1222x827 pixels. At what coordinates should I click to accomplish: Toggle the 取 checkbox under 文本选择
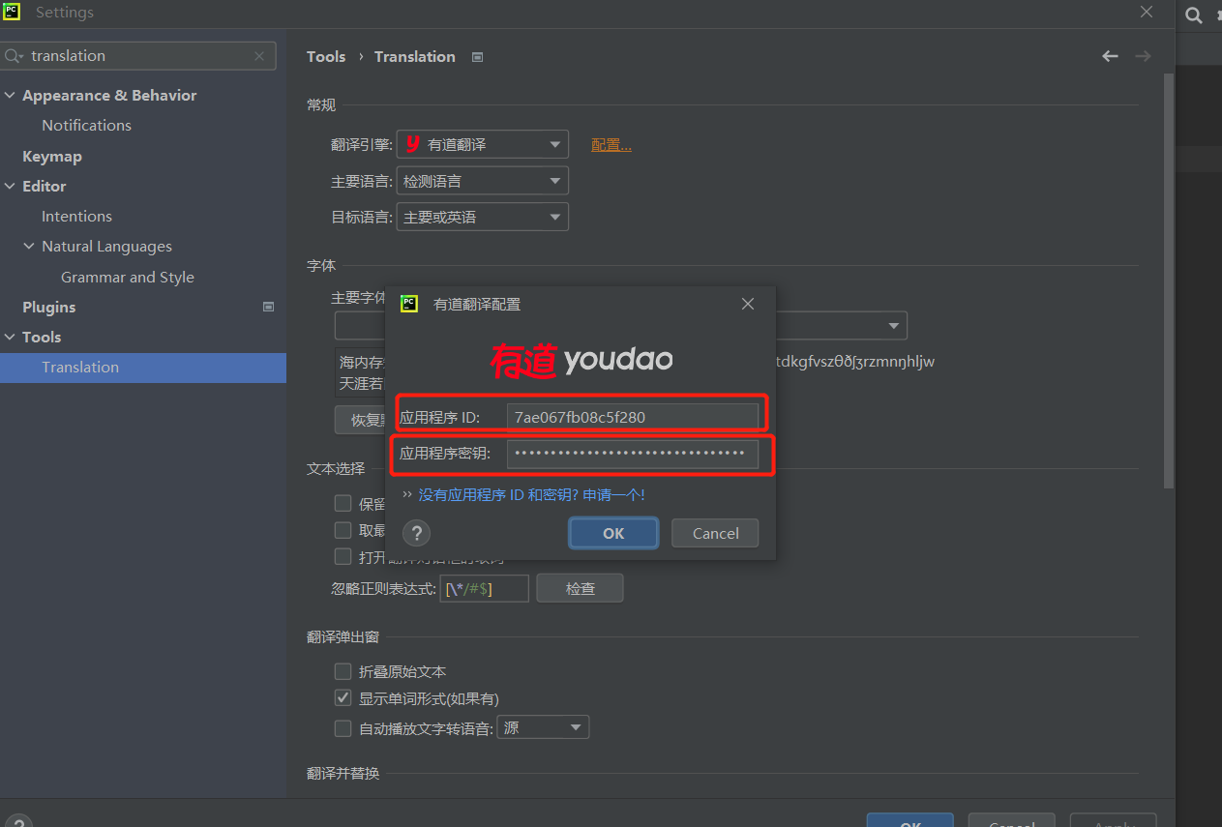pyautogui.click(x=343, y=530)
